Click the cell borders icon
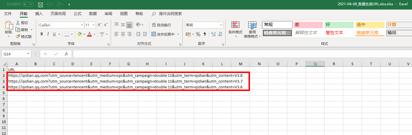Image resolution: width=412 pixels, height=135 pixels. [66, 34]
